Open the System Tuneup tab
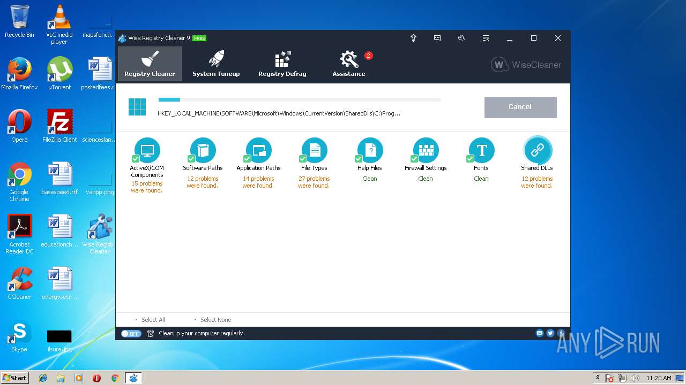Image resolution: width=686 pixels, height=385 pixels. tap(216, 64)
